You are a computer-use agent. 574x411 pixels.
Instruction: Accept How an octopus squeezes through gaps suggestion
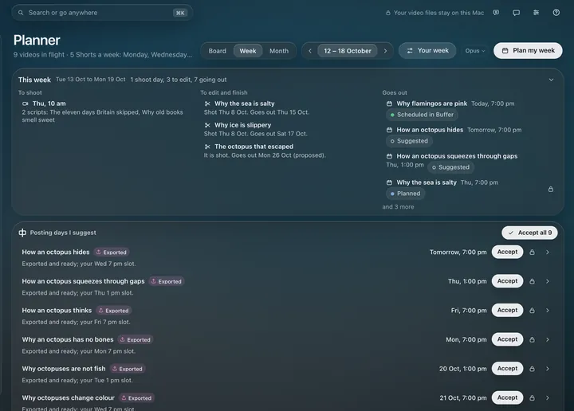coord(507,281)
